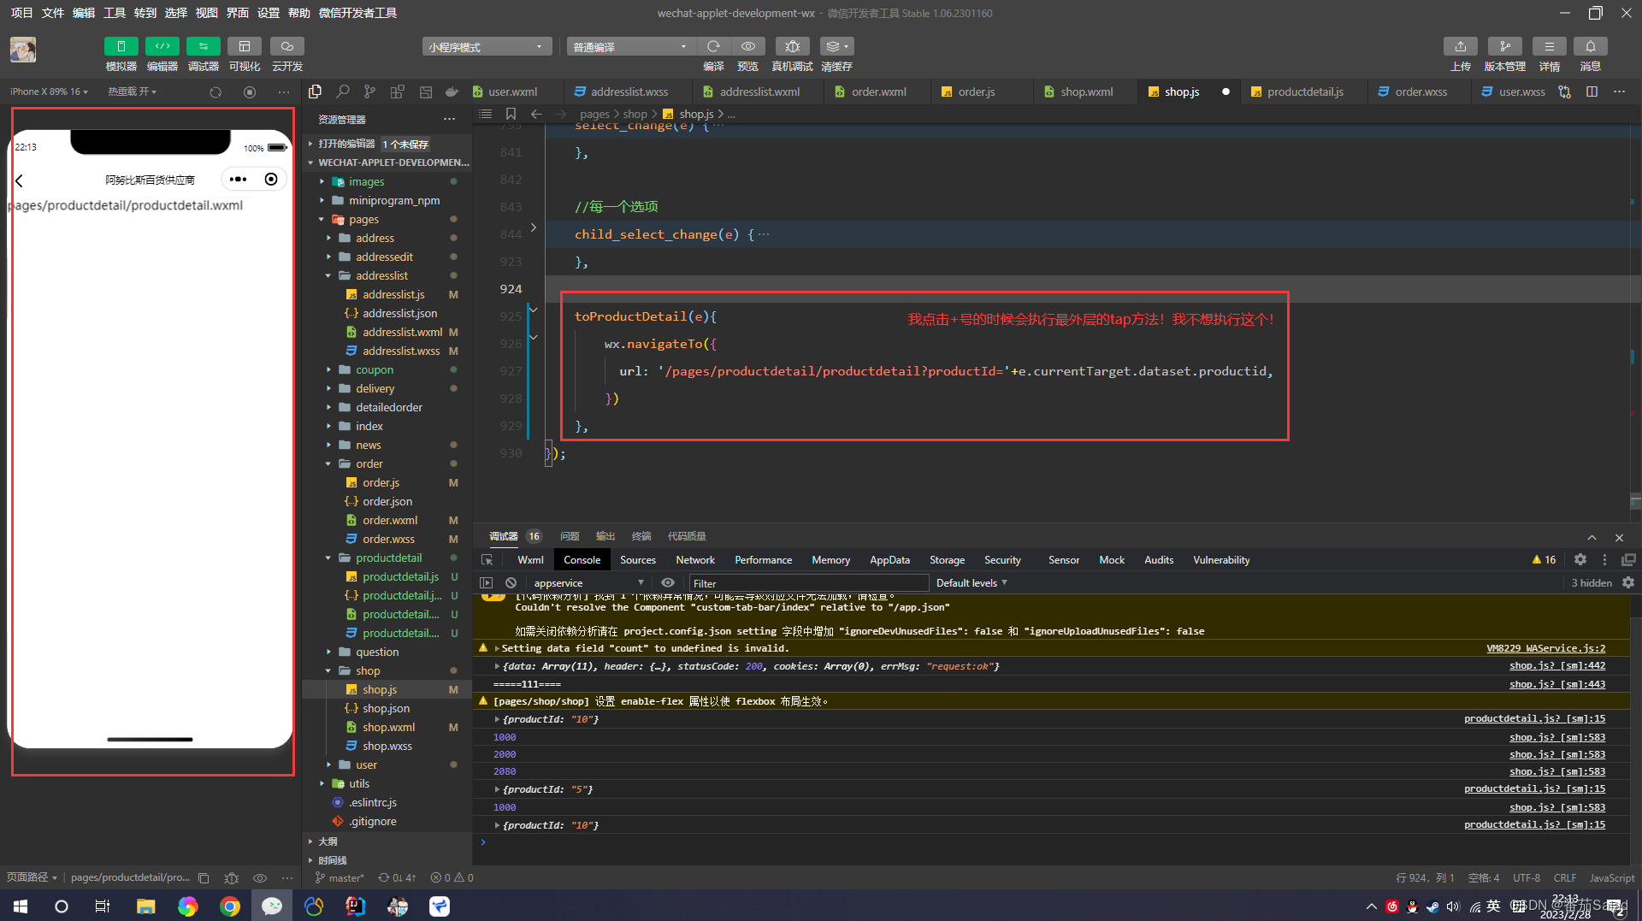
Task: Click the master* branch in status bar
Action: coord(340,877)
